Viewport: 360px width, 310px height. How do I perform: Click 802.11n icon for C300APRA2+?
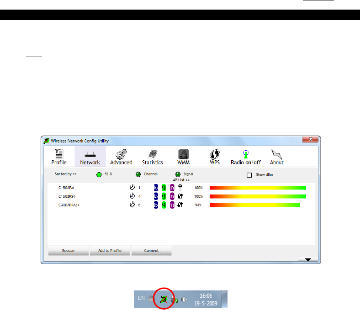pos(172,205)
